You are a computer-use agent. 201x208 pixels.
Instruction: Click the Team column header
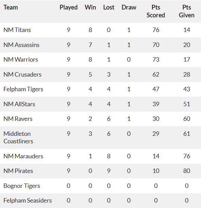pos(11,7)
